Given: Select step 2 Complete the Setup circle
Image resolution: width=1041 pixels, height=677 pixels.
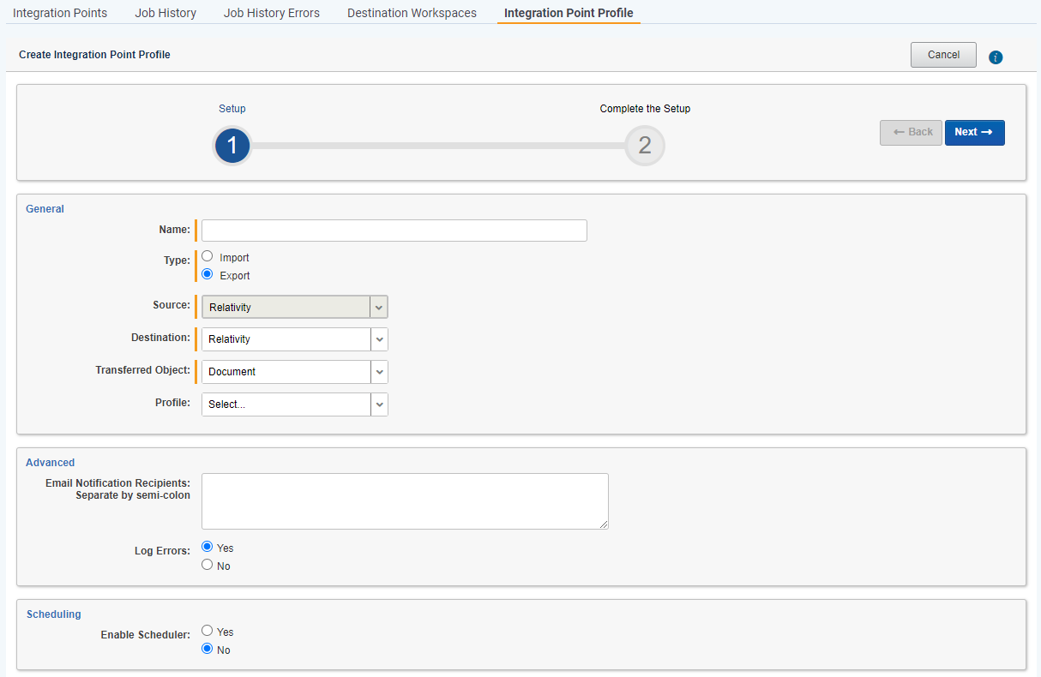Looking at the screenshot, I should click(x=645, y=146).
